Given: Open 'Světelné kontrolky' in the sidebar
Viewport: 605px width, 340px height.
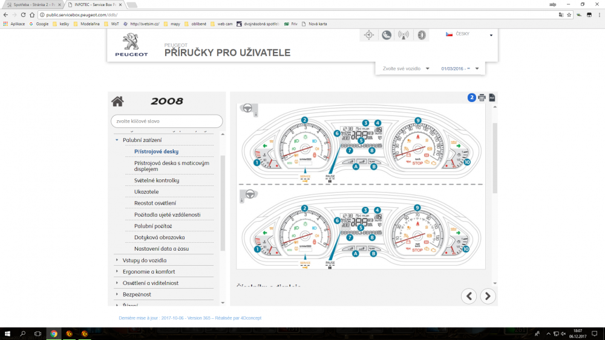Looking at the screenshot, I should pyautogui.click(x=157, y=180).
